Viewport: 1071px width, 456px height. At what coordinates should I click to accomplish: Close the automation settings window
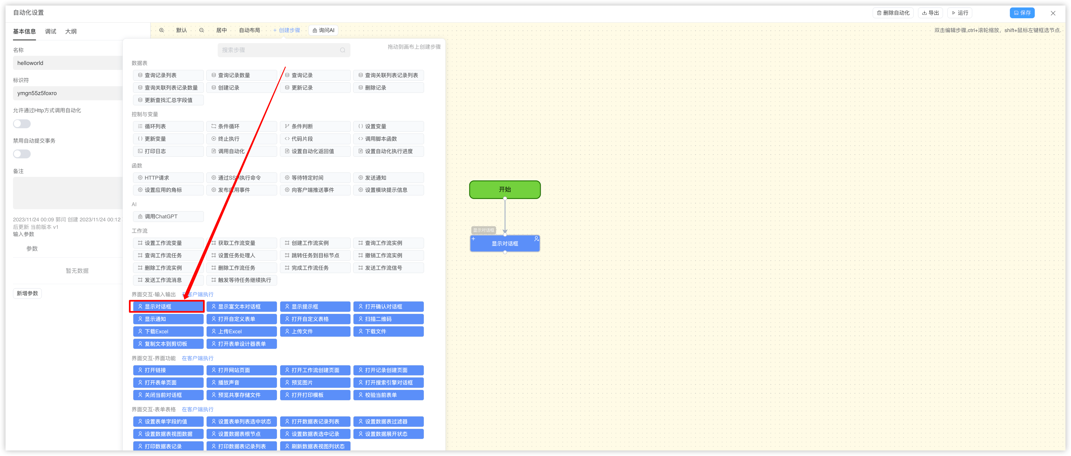pos(1053,13)
